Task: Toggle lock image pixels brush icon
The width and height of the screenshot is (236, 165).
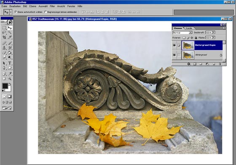Action: pyautogui.click(x=188, y=38)
